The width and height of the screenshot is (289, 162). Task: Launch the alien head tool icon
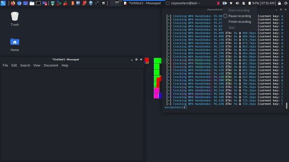point(91,3)
